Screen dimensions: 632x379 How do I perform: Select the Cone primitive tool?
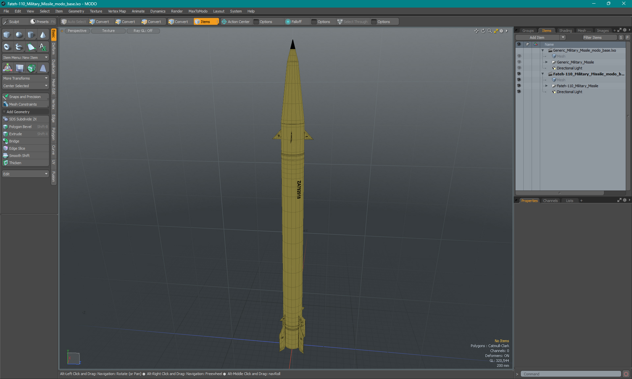43,35
